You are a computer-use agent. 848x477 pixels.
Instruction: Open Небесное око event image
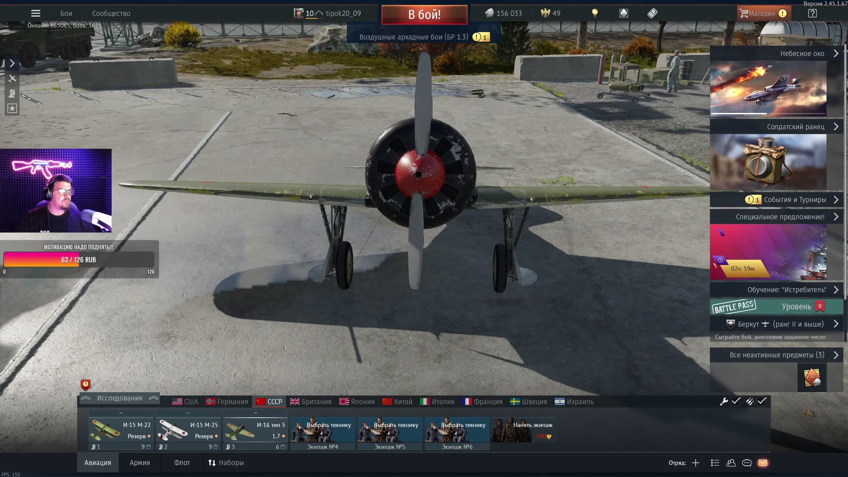[768, 88]
